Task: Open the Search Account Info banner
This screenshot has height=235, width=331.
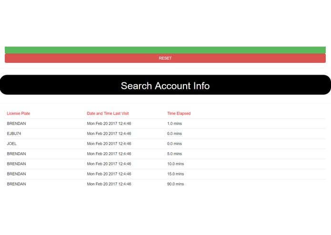Action: 165,85
